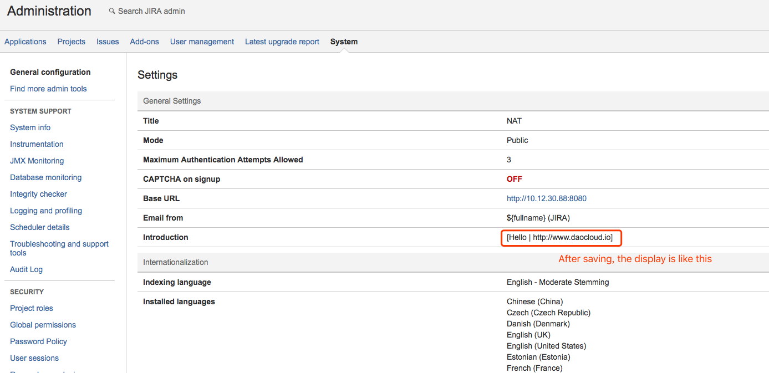Viewport: 769px width, 373px height.
Task: Click Danish (Denmark) in installed languages
Action: click(538, 324)
